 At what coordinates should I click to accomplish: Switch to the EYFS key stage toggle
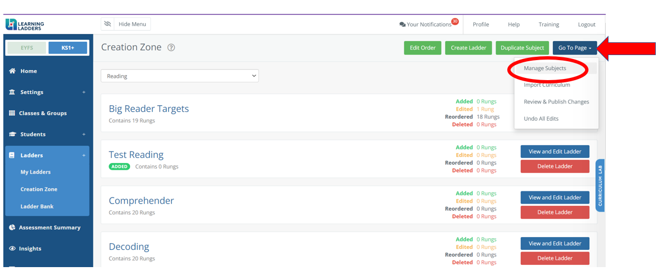pyautogui.click(x=27, y=48)
